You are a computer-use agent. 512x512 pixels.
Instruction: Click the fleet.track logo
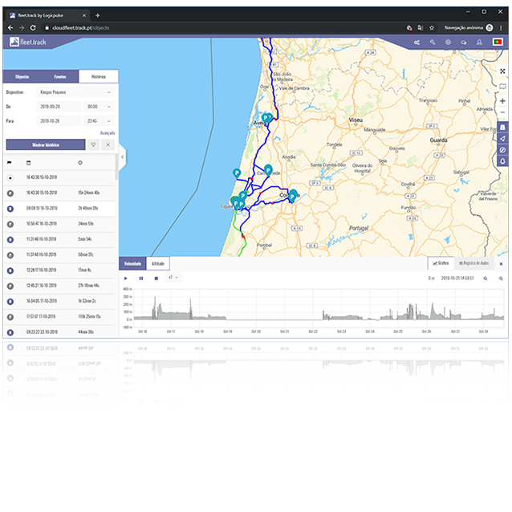coord(28,42)
